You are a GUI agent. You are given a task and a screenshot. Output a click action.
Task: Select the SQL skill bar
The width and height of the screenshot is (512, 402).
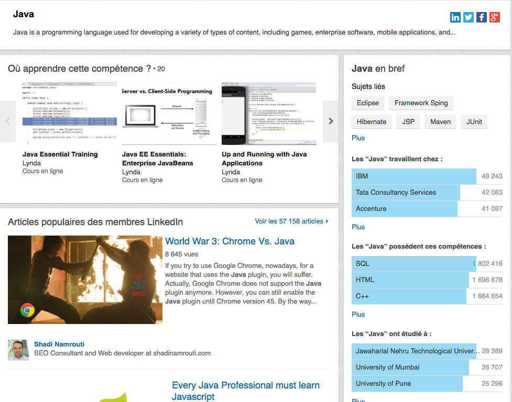tap(410, 264)
